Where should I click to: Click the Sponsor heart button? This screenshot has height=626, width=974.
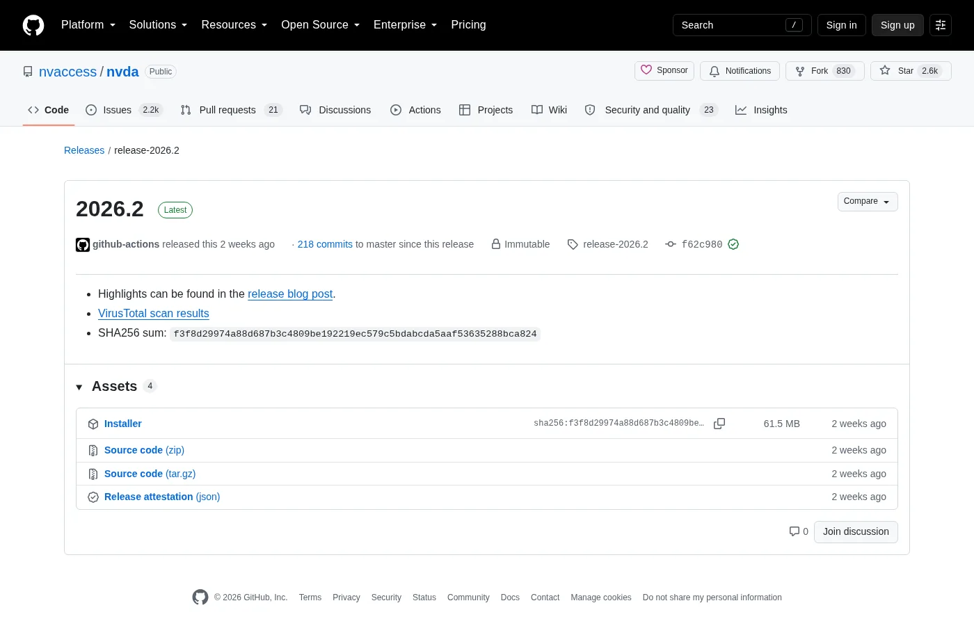[664, 70]
